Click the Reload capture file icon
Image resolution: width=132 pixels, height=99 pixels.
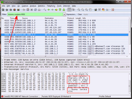point(35,10)
